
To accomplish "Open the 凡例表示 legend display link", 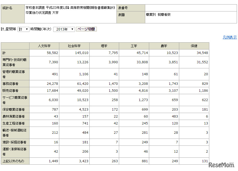I will (230, 37).
